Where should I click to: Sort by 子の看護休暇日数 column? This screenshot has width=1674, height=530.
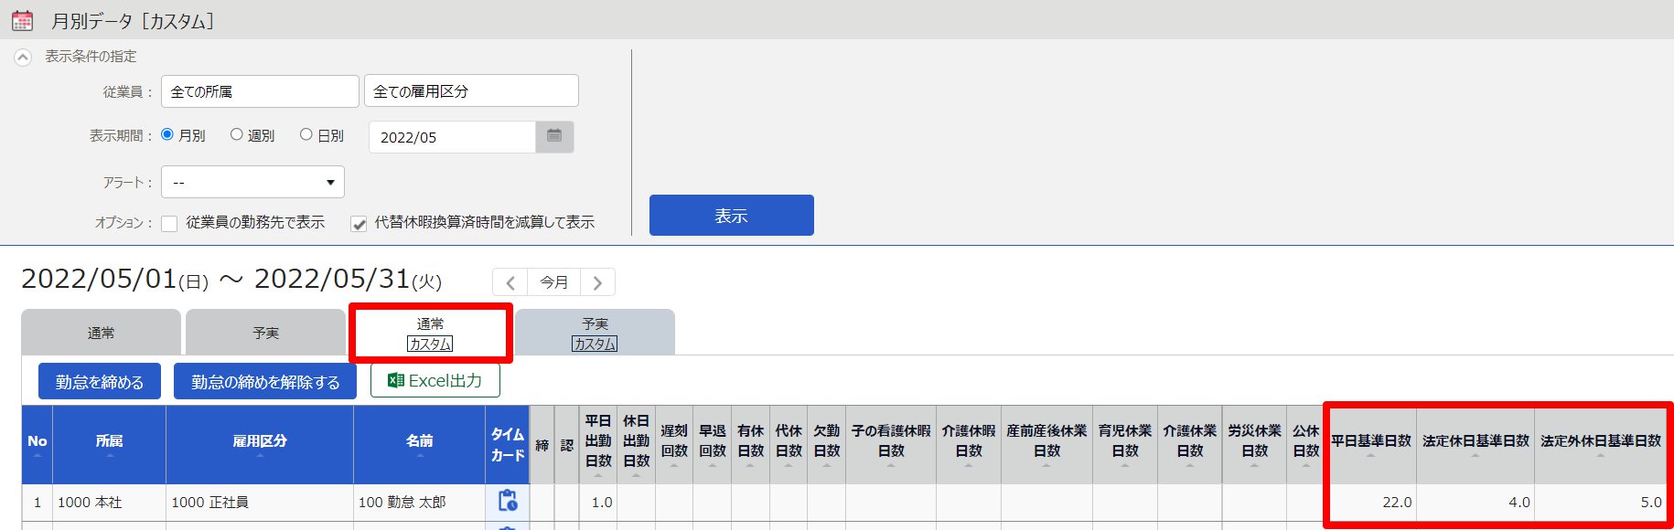(x=891, y=444)
